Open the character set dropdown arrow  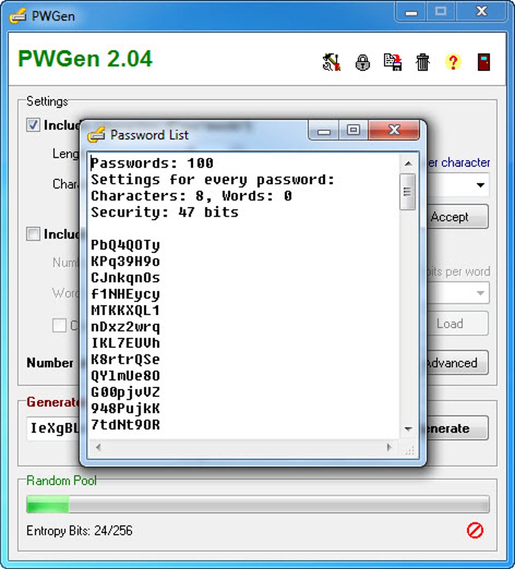pos(480,185)
